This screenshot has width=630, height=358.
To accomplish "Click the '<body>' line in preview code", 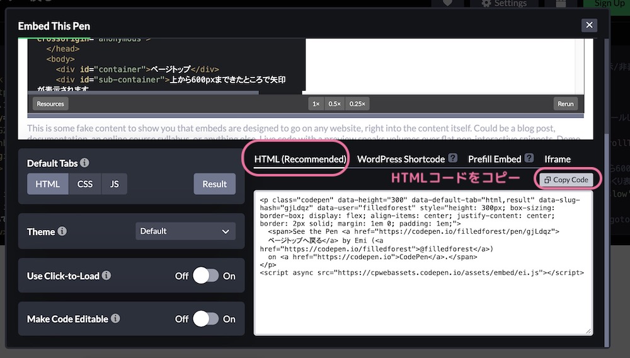I will click(60, 59).
